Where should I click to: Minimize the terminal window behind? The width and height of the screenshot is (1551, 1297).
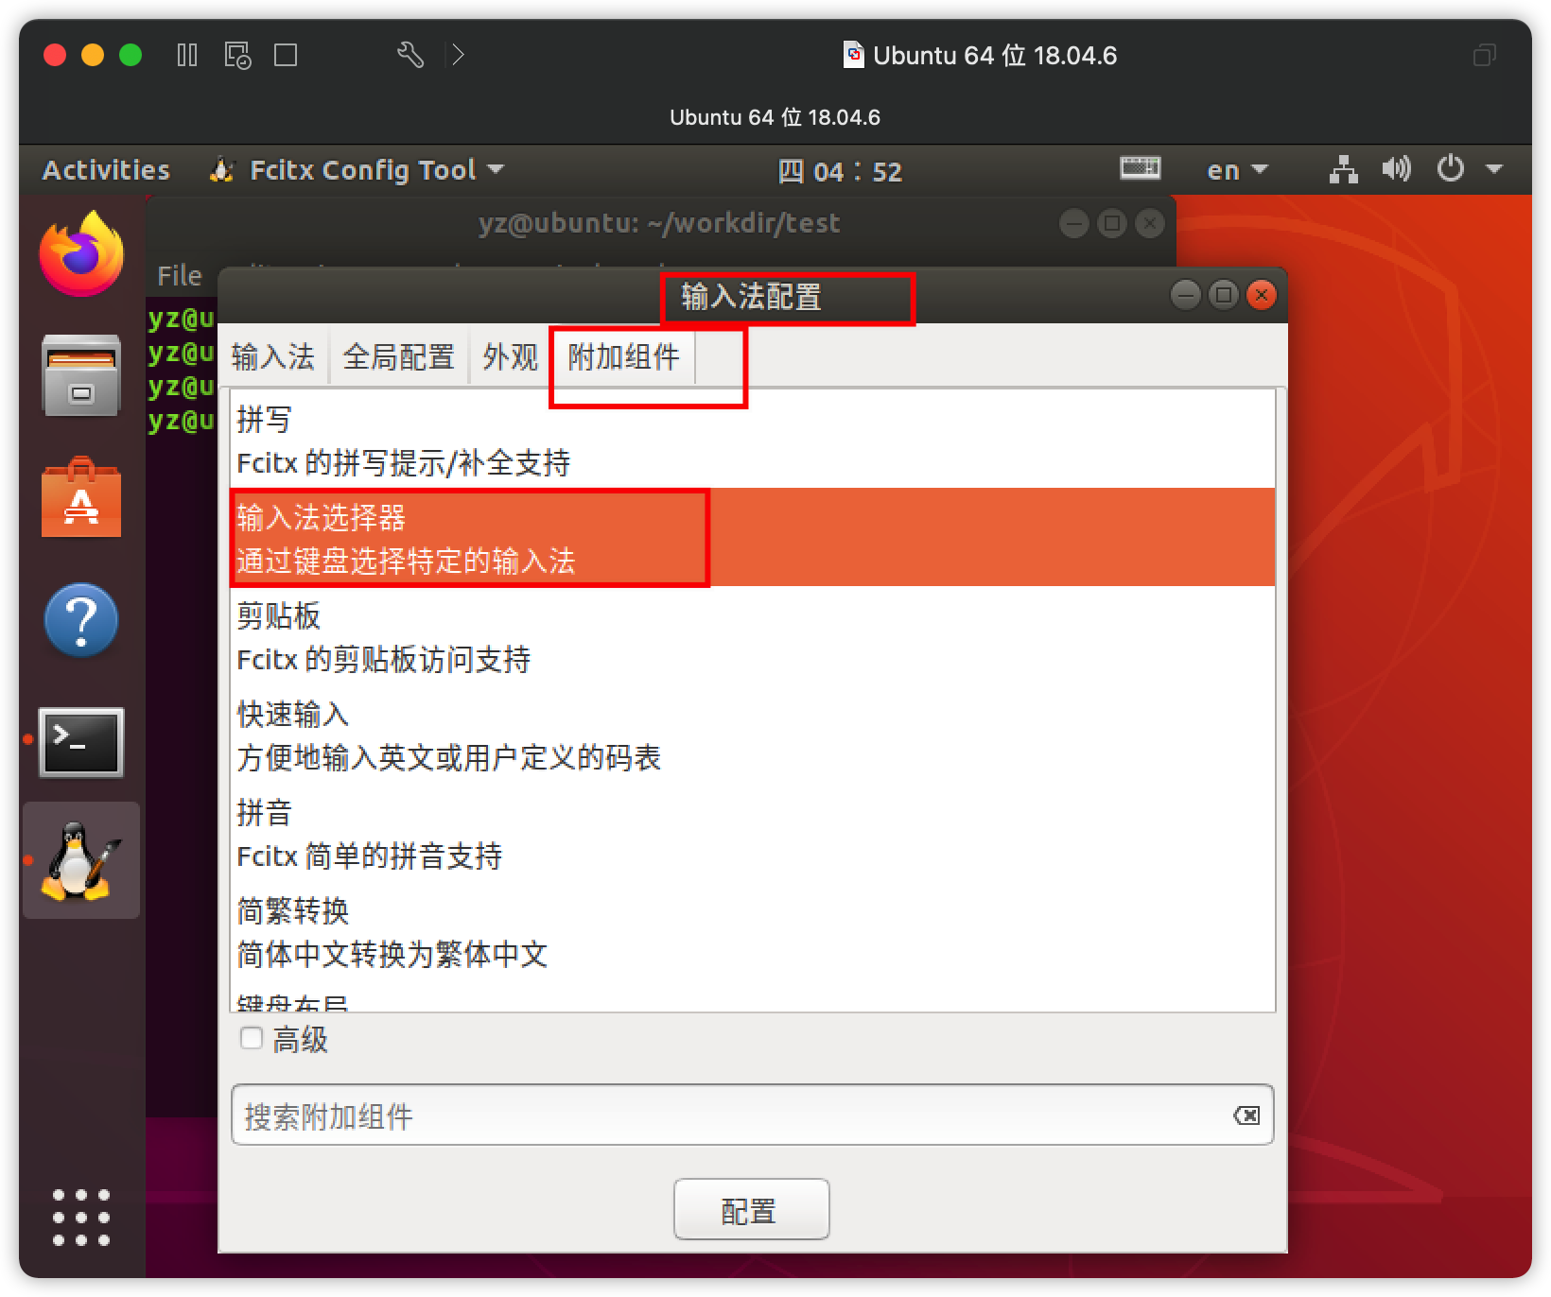(1073, 223)
